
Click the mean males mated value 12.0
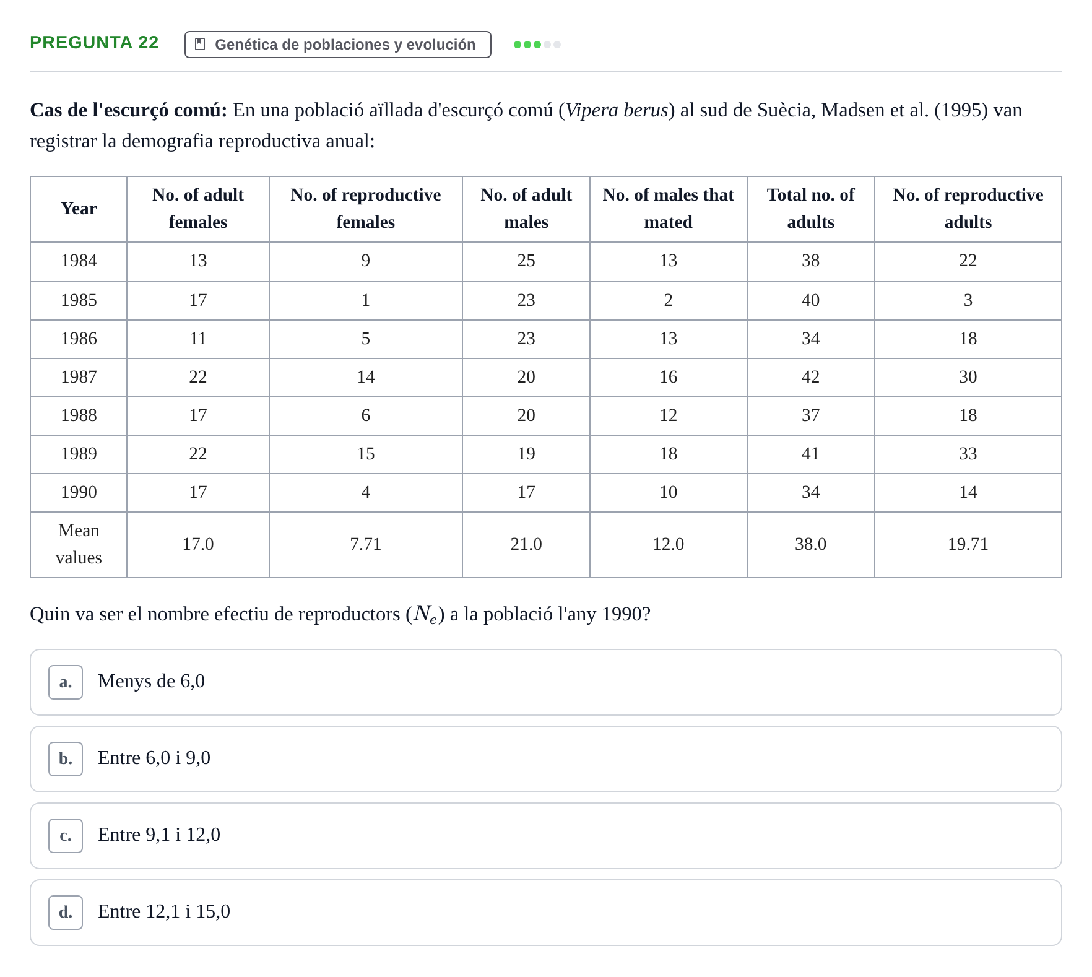click(x=669, y=545)
